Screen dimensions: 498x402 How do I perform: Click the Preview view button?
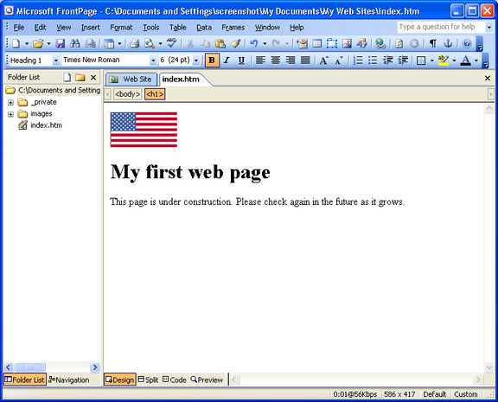[x=207, y=380]
